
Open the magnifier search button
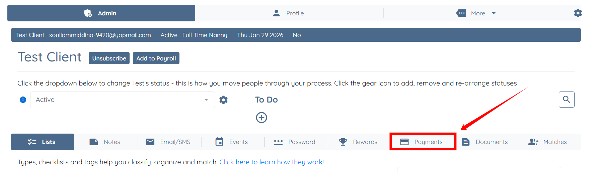566,100
